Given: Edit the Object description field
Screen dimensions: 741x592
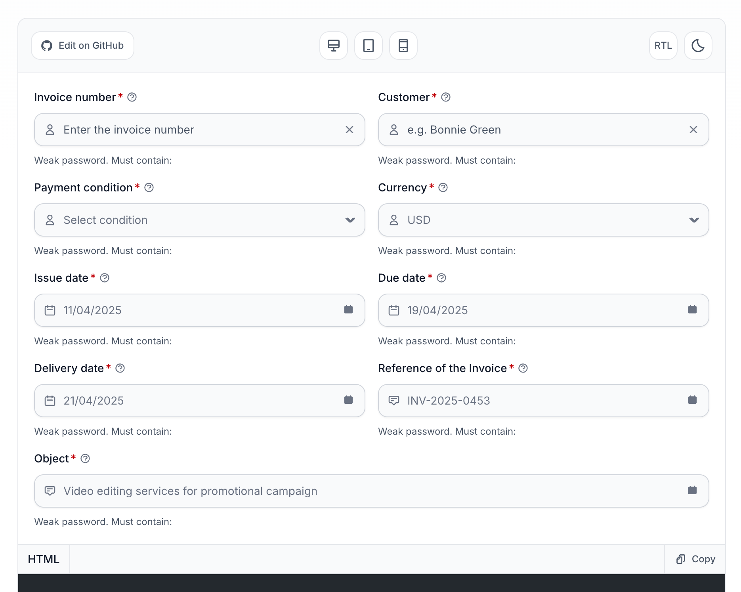Looking at the screenshot, I should [x=372, y=491].
